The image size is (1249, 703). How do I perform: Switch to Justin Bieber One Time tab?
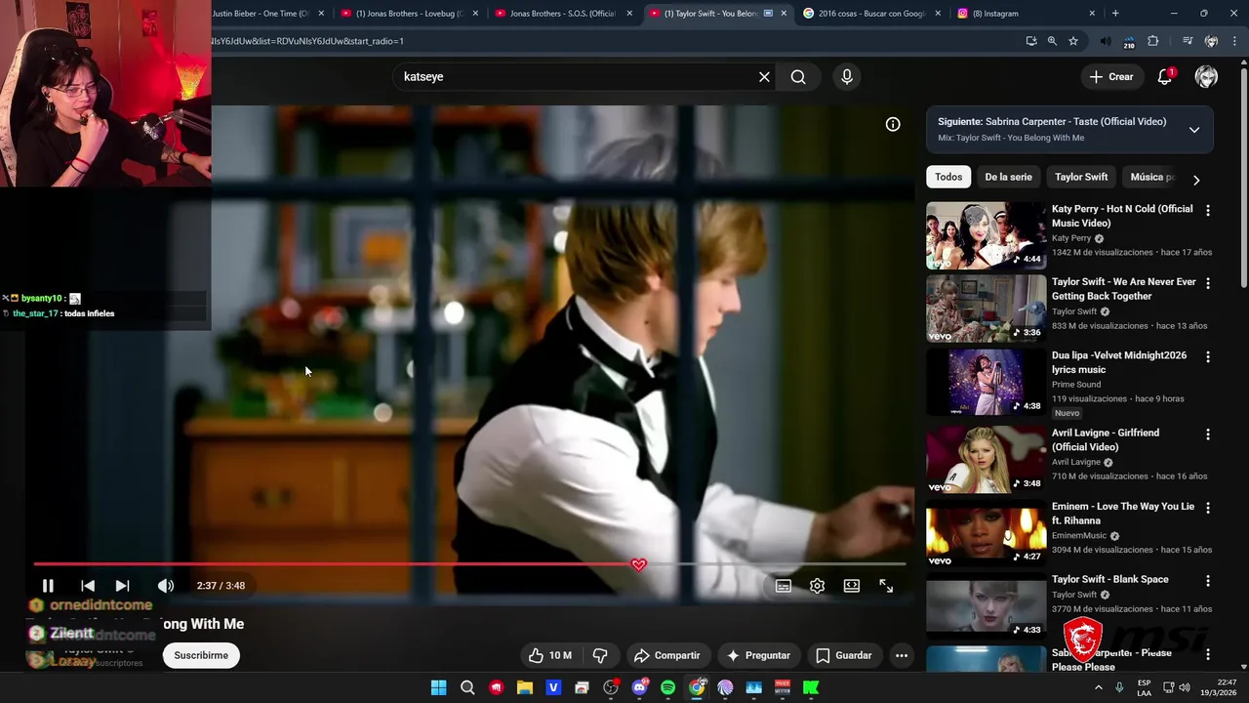[260, 14]
